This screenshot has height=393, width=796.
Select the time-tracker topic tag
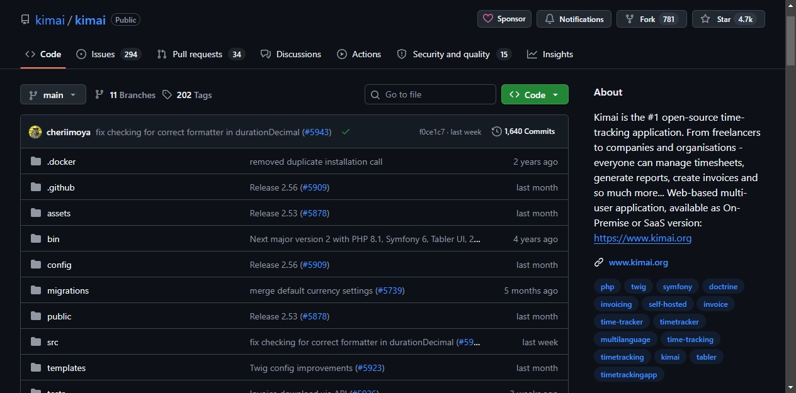pyautogui.click(x=622, y=322)
